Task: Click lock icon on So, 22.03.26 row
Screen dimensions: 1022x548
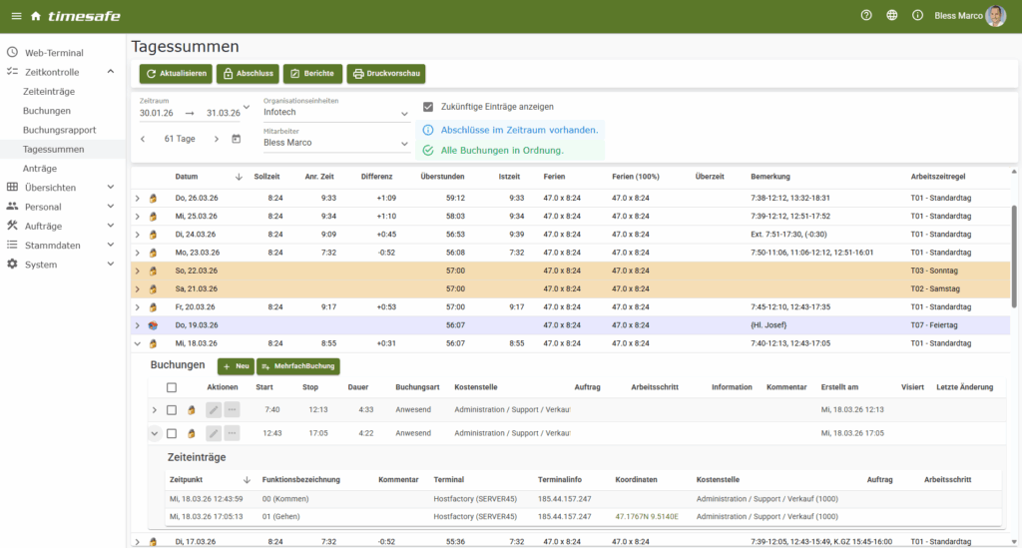Action: click(153, 272)
